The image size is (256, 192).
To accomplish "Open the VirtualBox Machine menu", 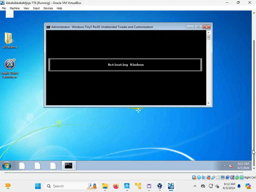I will [15, 8].
